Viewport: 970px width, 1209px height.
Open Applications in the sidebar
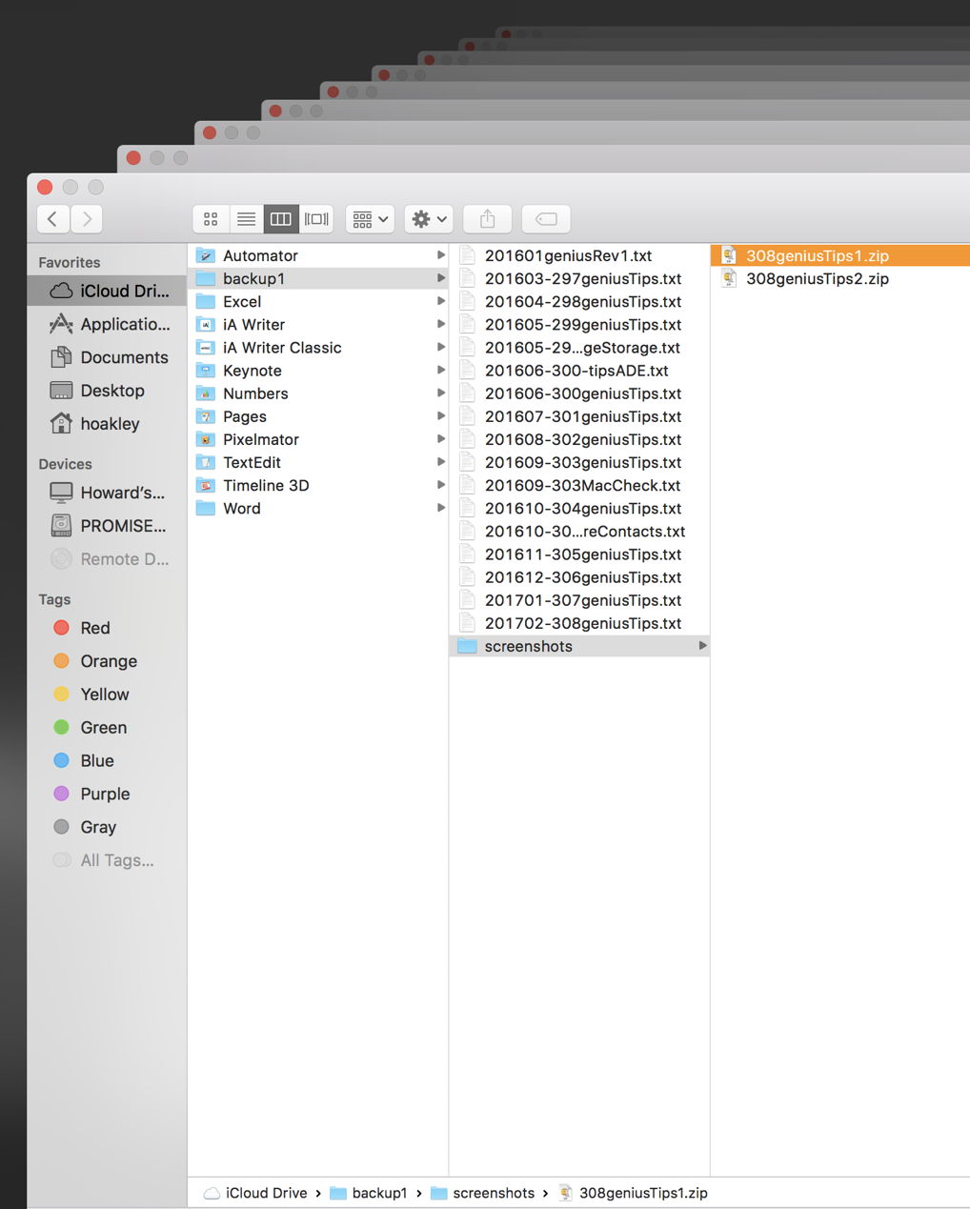(x=124, y=324)
